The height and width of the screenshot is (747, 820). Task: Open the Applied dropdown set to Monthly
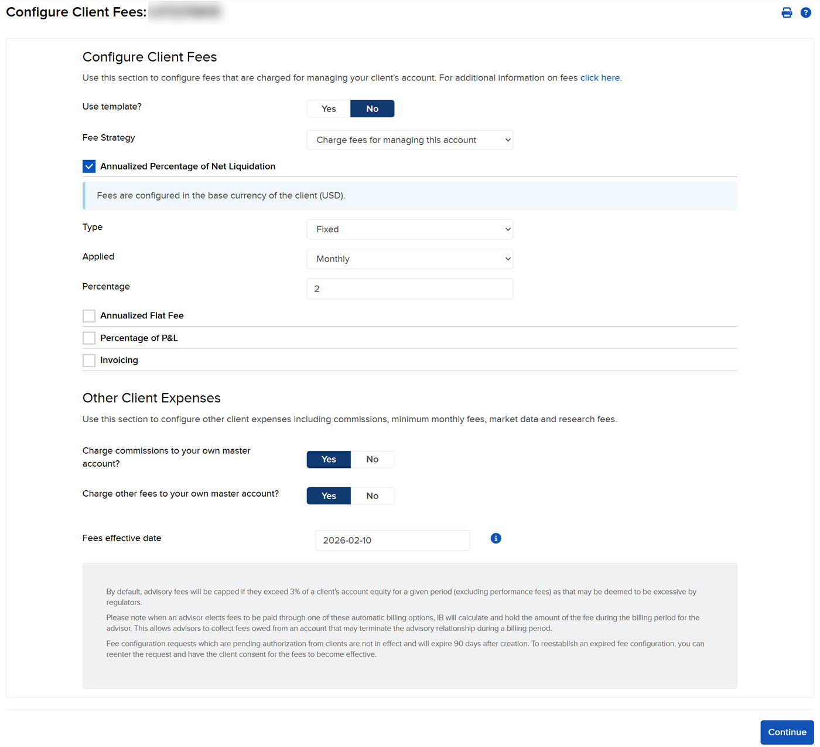pos(409,259)
